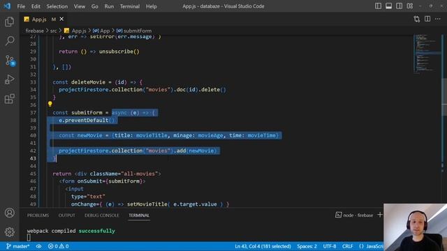Toggle the primary side bar layout icon
The width and height of the screenshot is (447, 251).
[378, 6]
